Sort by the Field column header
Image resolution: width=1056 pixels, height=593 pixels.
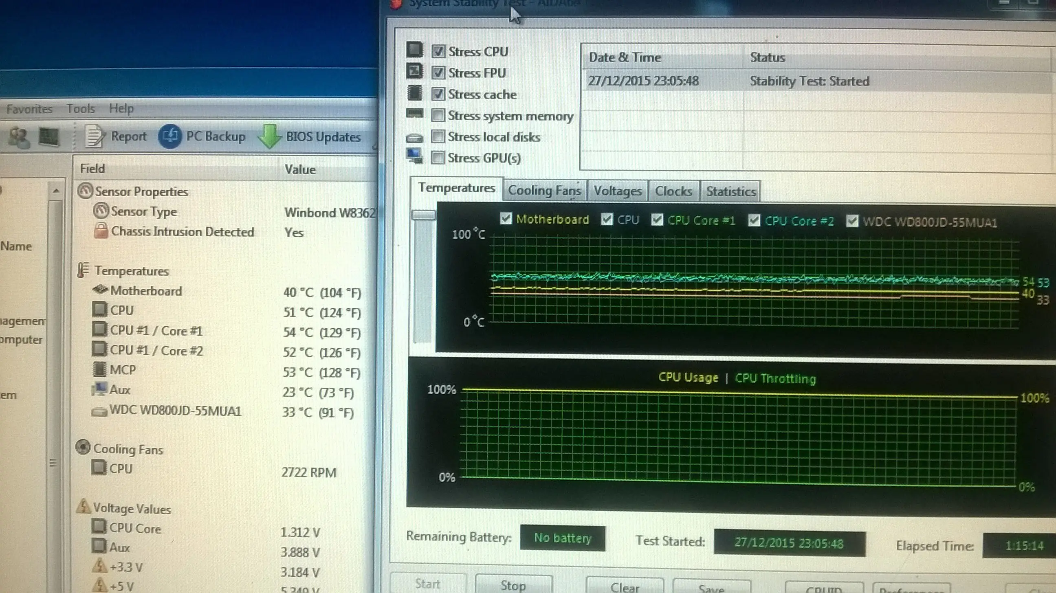point(176,169)
